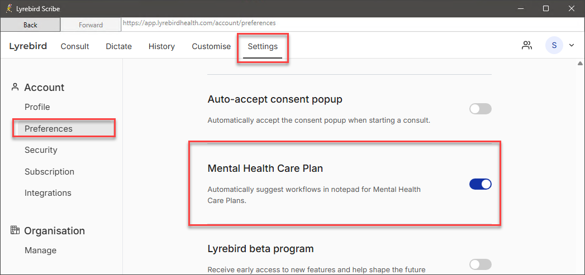The width and height of the screenshot is (585, 275).
Task: Click the Account person icon in sidebar
Action: coord(15,87)
